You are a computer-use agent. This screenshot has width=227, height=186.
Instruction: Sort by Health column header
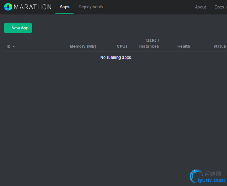184,46
